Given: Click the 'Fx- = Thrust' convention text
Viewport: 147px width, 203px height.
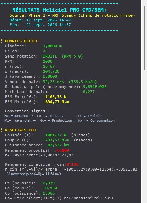Looking at the screenshot, I should tap(50, 116).
